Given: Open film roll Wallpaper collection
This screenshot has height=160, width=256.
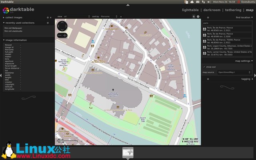Looking at the screenshot, I should coord(13,28).
